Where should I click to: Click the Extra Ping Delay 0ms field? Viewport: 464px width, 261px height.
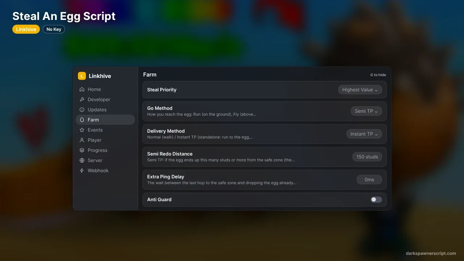(x=369, y=179)
